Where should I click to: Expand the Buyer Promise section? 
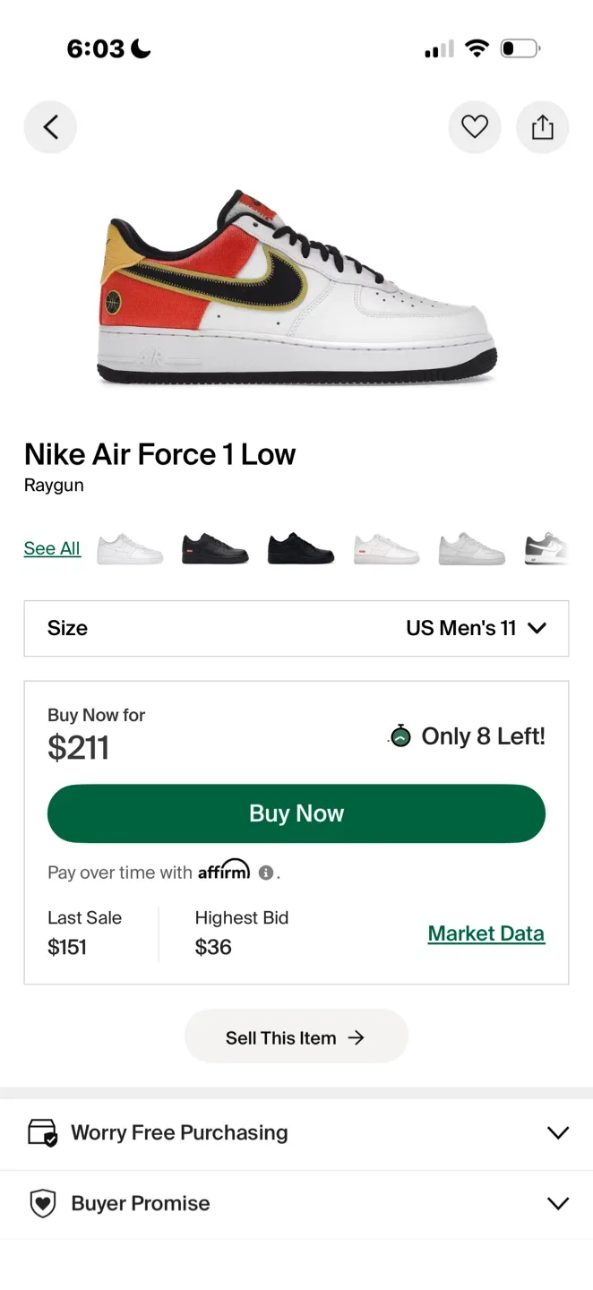pos(557,1202)
